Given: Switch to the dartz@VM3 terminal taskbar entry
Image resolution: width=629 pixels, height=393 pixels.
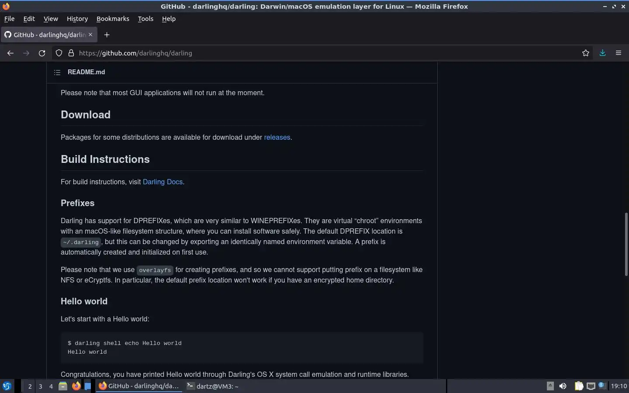Looking at the screenshot, I should (213, 386).
